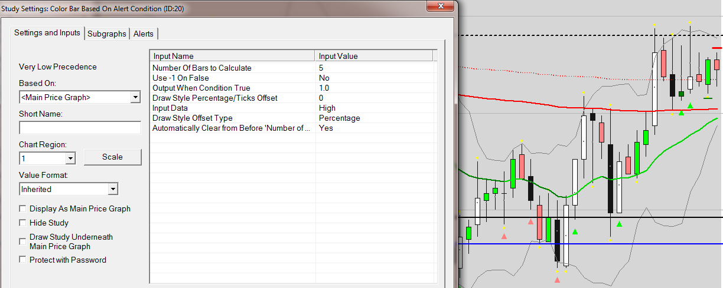Click the Short Name text field
723x288 pixels.
tap(80, 128)
